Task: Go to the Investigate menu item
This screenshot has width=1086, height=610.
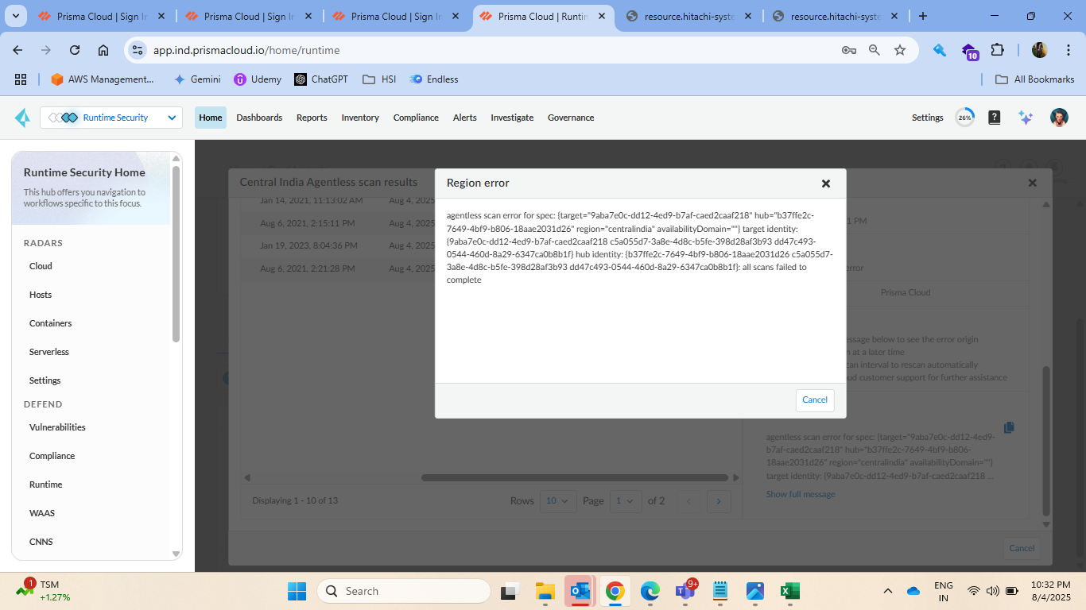Action: coord(512,118)
